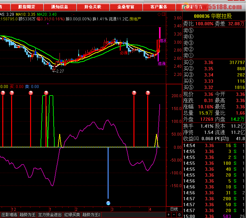Click the 委比 100.00% value
Screen dimensions: 246x218
click(204, 24)
